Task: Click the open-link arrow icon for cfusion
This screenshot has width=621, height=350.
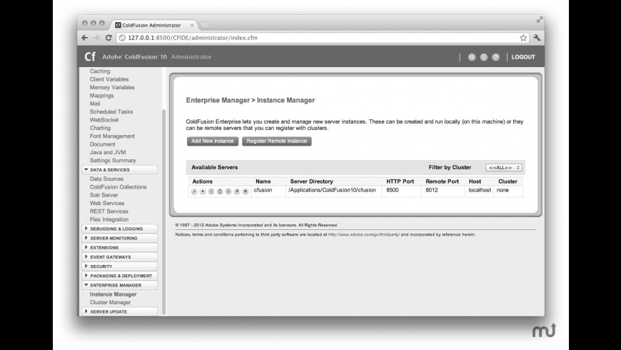Action: [x=237, y=191]
